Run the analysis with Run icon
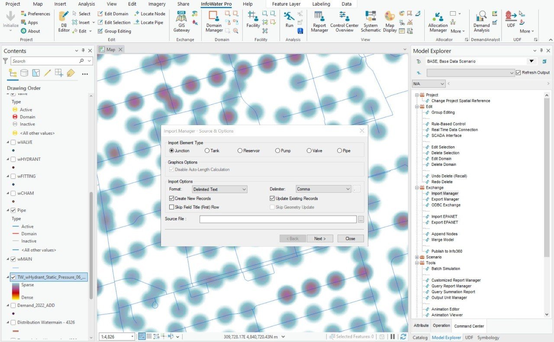The height and width of the screenshot is (342, 554). pos(289,19)
